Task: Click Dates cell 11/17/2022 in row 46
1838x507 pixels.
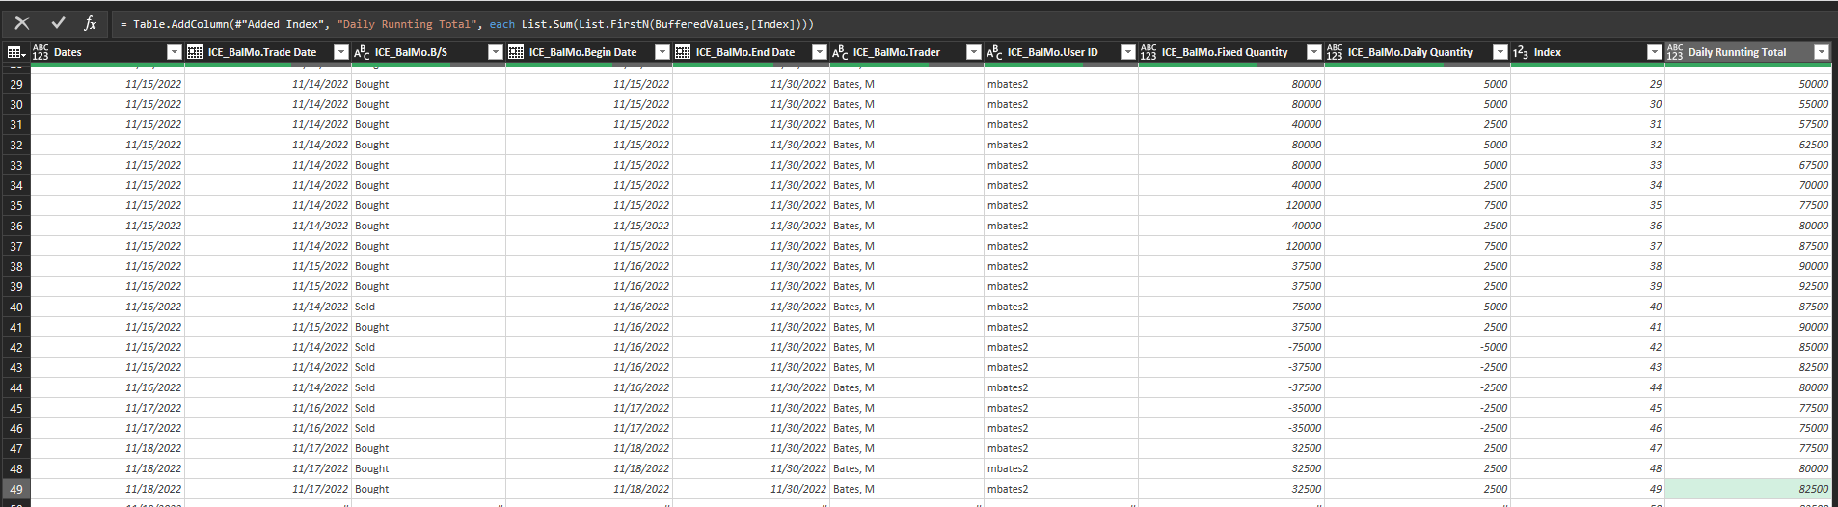Action: pyautogui.click(x=107, y=428)
